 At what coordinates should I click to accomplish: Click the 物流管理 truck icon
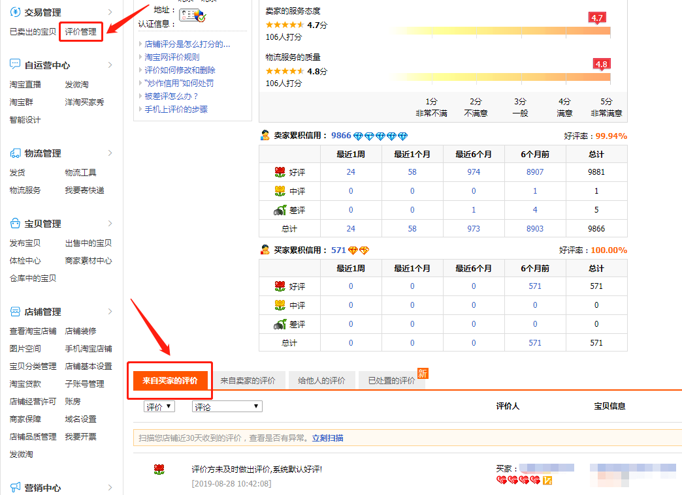tap(14, 153)
